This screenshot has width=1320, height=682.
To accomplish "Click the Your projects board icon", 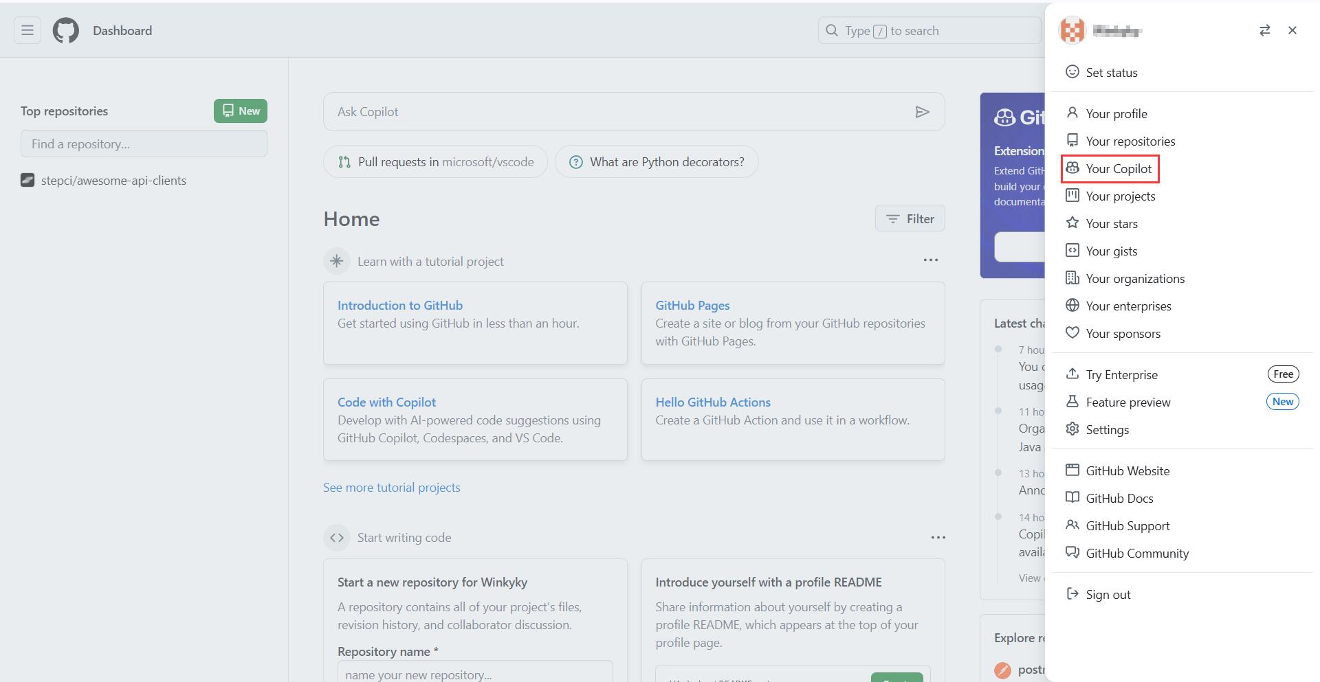I will 1072,195.
